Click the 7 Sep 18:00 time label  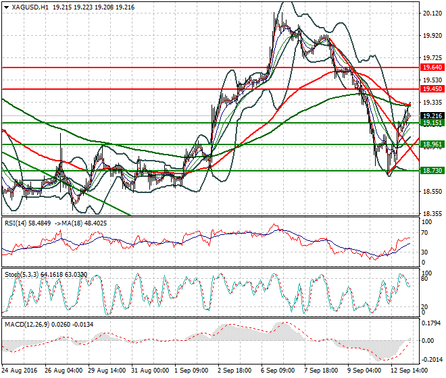coord(321,371)
